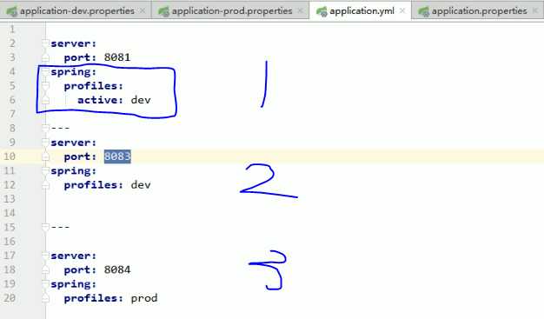
Task: Click the 'profiles' key on line 20
Action: (91, 298)
